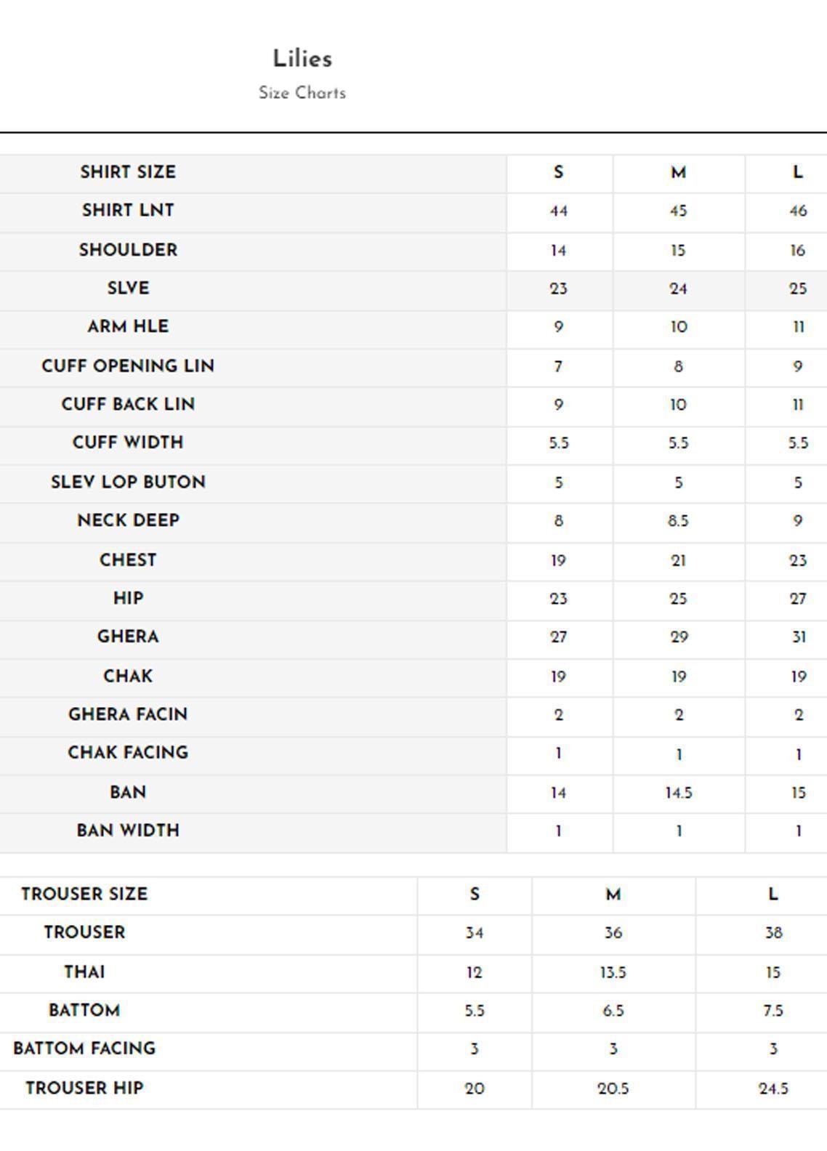Select the SHIRT SIZE header cell
The width and height of the screenshot is (827, 1151).
click(128, 172)
